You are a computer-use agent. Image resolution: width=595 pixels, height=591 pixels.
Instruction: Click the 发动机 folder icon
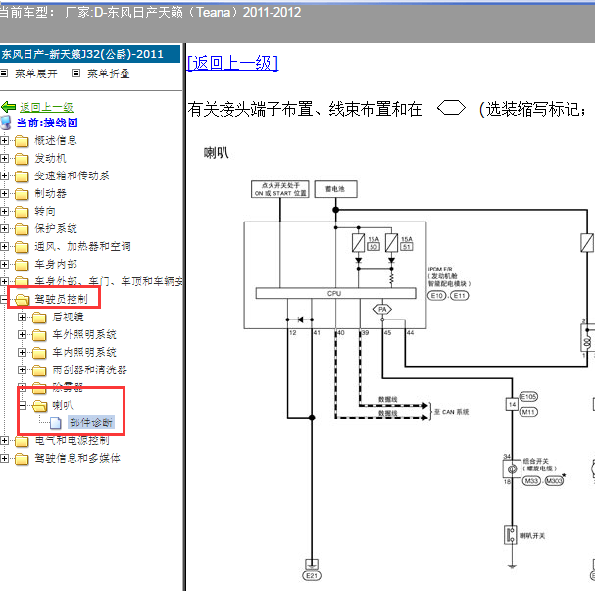click(x=22, y=159)
